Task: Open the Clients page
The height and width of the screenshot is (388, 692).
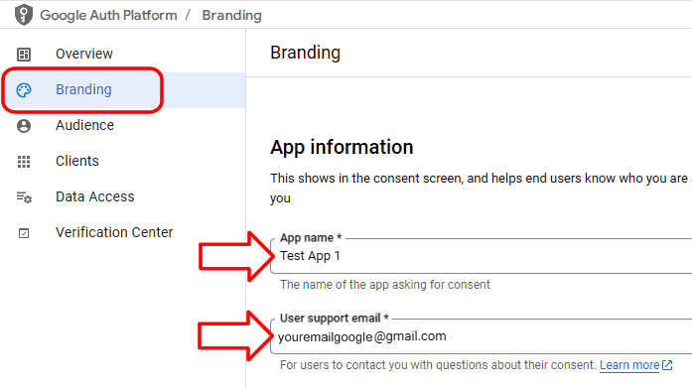Action: [x=77, y=161]
